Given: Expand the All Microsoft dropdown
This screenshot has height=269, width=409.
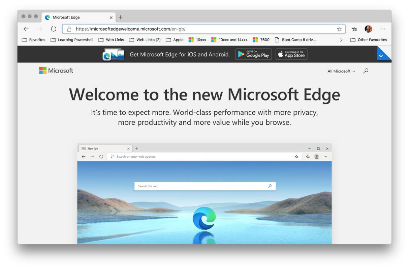Looking at the screenshot, I should click(x=341, y=71).
